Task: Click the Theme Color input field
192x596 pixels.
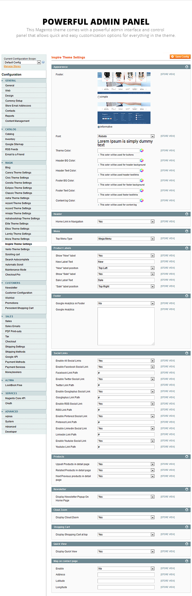Action: pos(118,151)
